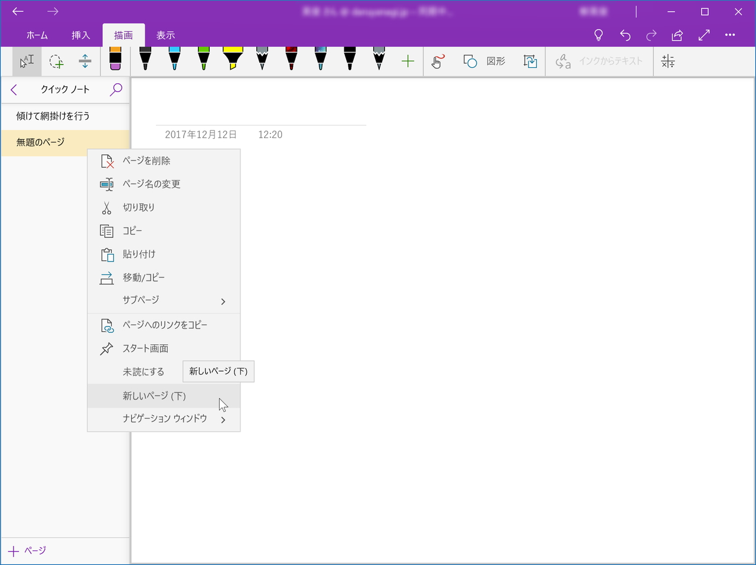Choose ページへのリンクをコピー
The width and height of the screenshot is (756, 565).
point(164,325)
